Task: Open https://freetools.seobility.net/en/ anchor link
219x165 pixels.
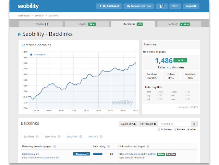Action: point(137,154)
